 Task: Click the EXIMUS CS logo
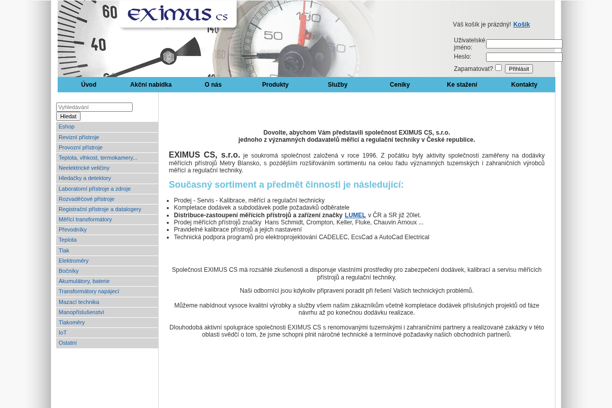point(178,14)
